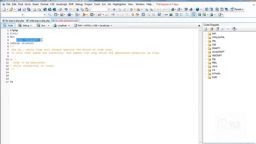256x144 pixels.
Task: Open the Format menu
Action: [x=44, y=4]
